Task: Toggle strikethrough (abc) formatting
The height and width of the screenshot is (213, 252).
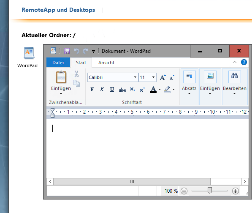Action: pos(122,90)
